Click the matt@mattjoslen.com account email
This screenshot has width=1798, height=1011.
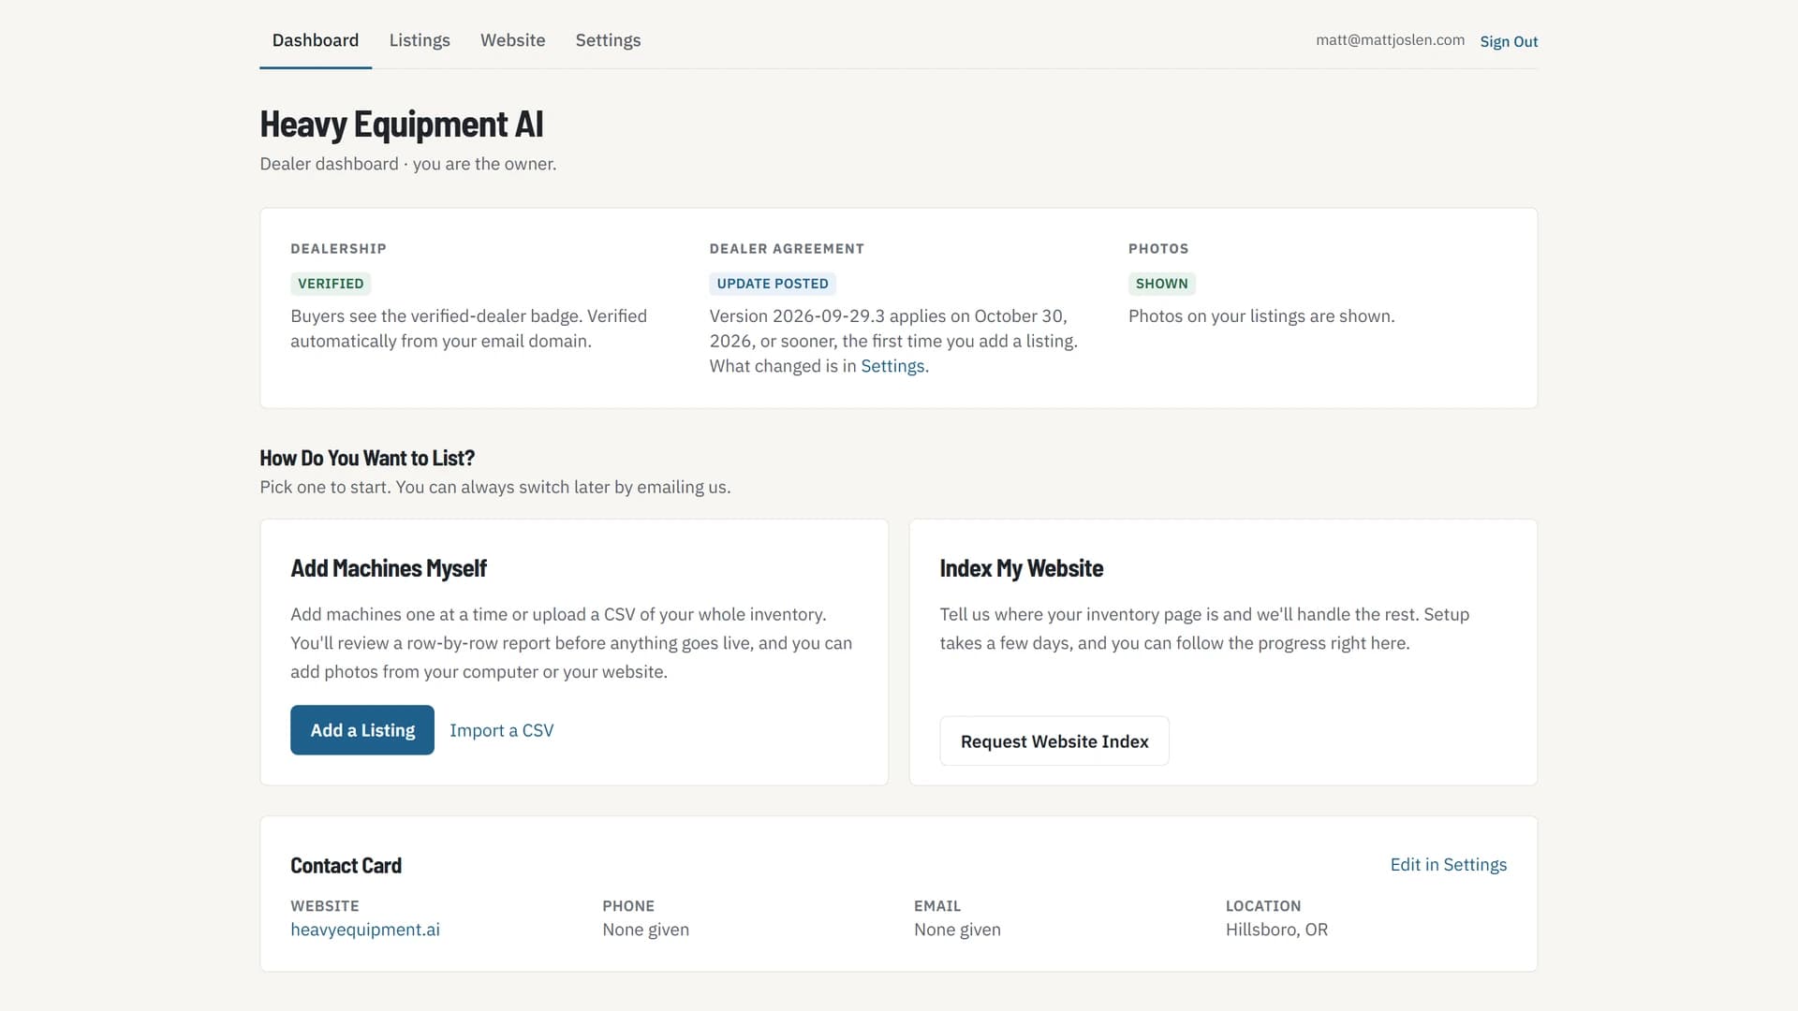(1390, 40)
